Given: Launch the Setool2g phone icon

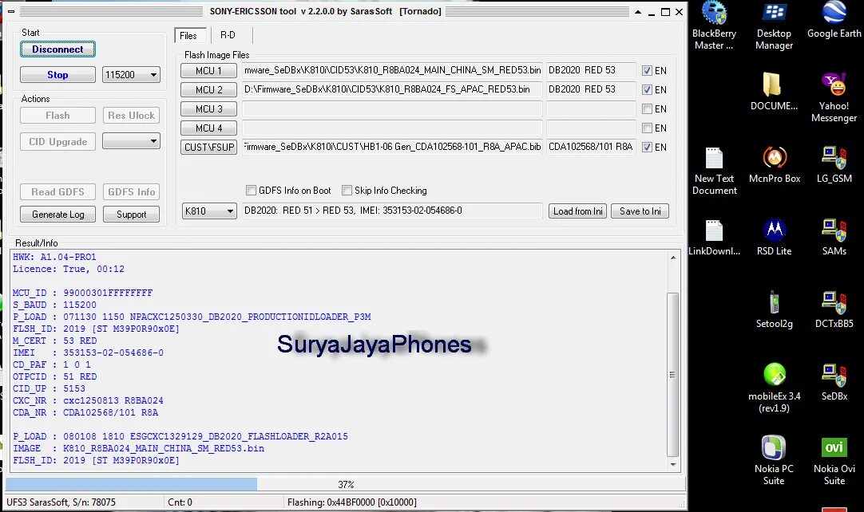Looking at the screenshot, I should pyautogui.click(x=775, y=303).
